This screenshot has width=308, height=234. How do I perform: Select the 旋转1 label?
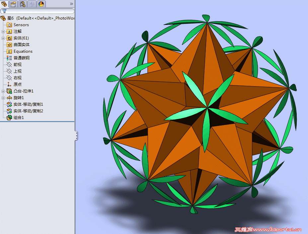[x=19, y=98]
